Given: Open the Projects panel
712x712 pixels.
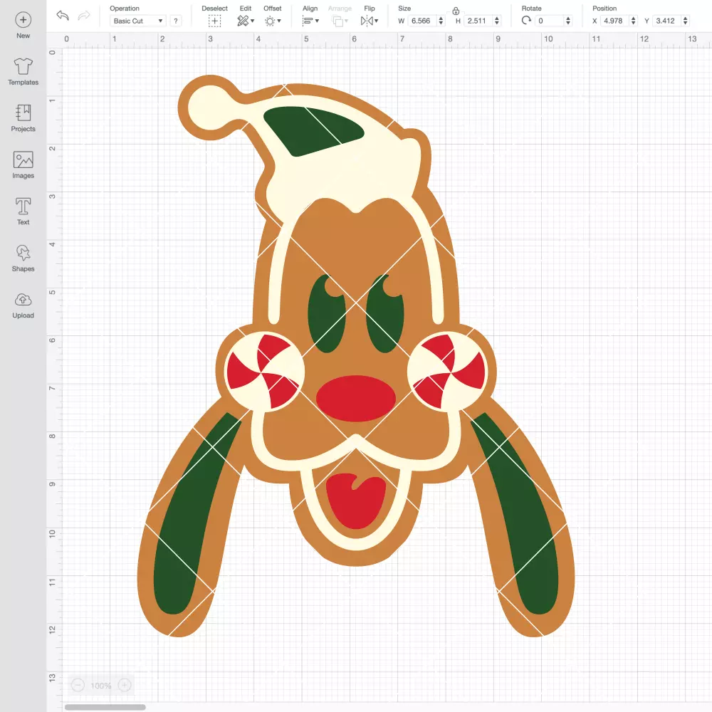Looking at the screenshot, I should coord(23,118).
